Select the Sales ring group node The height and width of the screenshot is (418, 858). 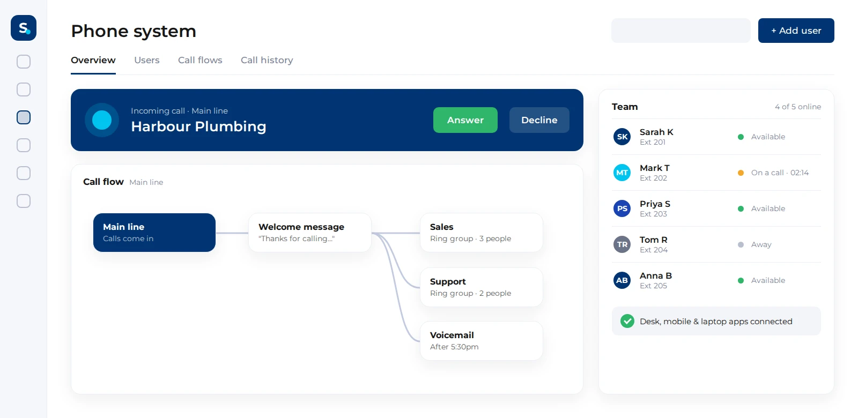pos(482,233)
